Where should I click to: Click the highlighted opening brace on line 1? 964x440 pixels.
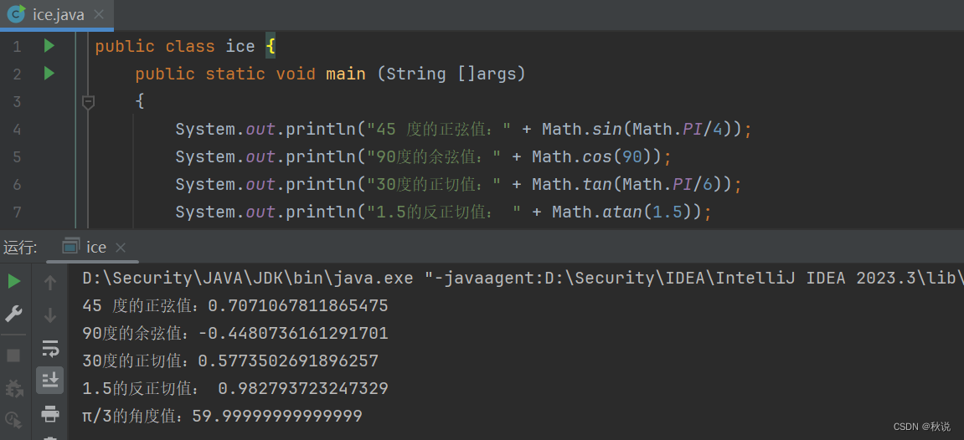(x=271, y=47)
